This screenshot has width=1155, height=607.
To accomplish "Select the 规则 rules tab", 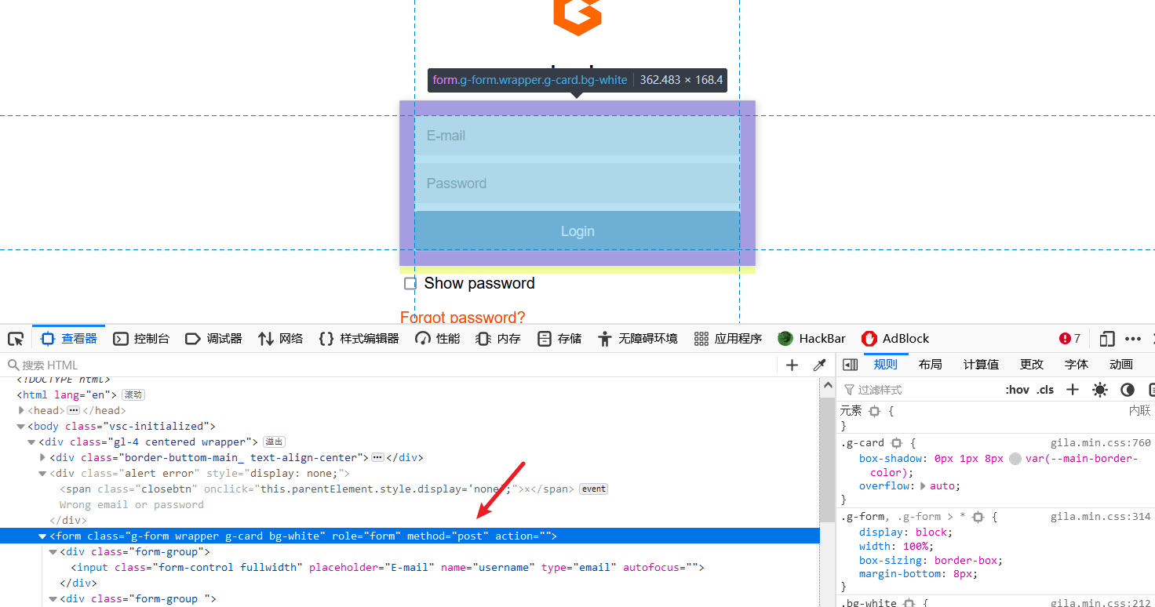I will click(886, 365).
